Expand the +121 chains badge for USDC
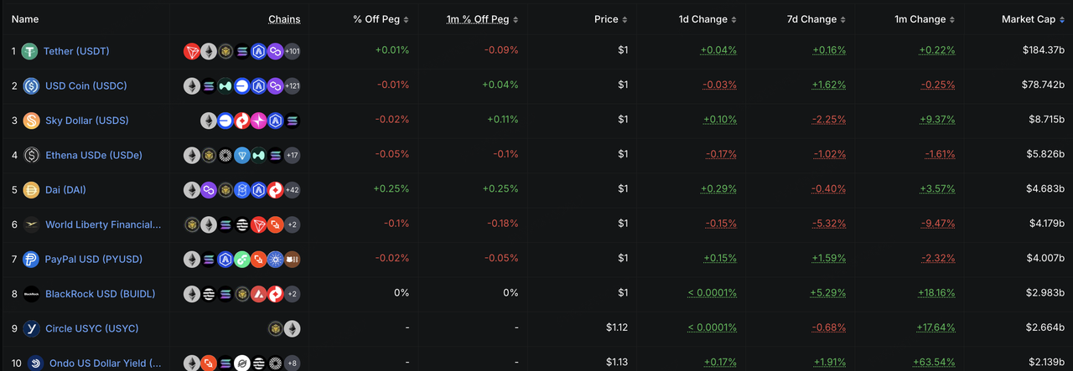 click(293, 85)
